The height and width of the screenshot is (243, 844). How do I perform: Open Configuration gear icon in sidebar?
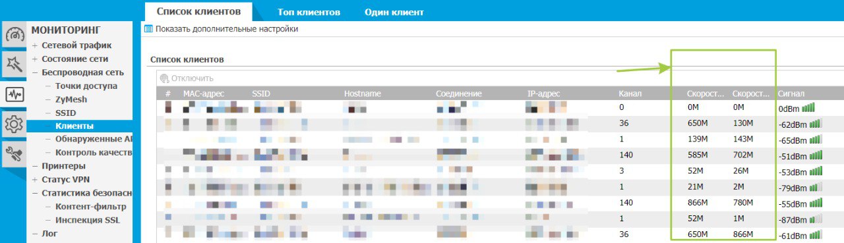tap(14, 124)
